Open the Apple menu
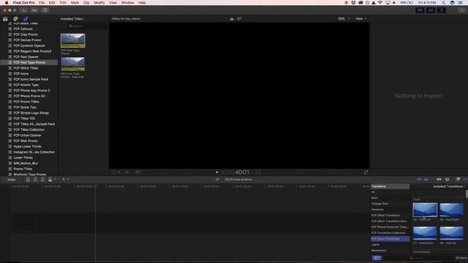 coord(7,3)
